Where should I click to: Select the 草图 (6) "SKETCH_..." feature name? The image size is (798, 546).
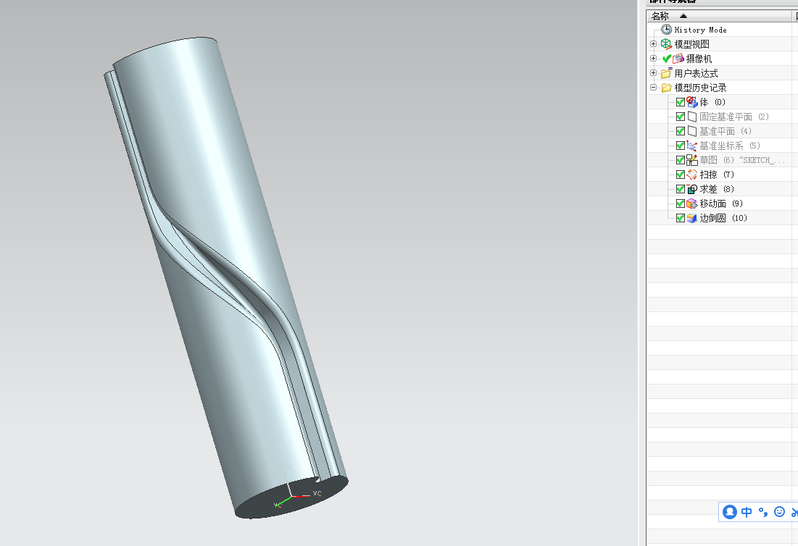(742, 160)
